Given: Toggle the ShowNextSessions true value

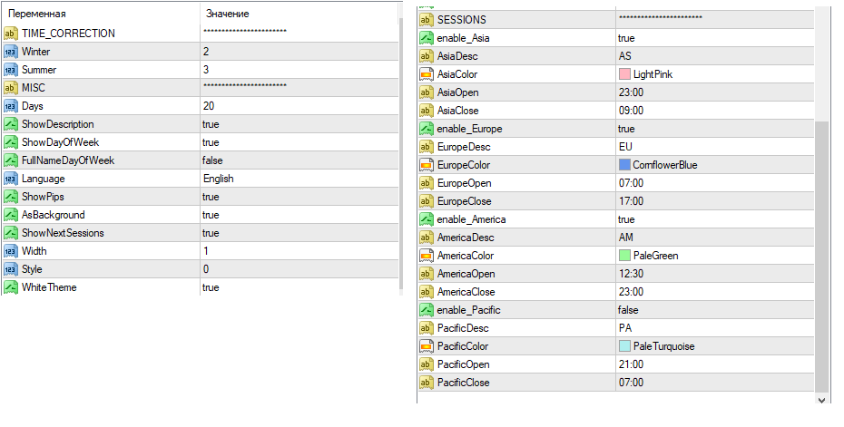Looking at the screenshot, I should click(211, 233).
